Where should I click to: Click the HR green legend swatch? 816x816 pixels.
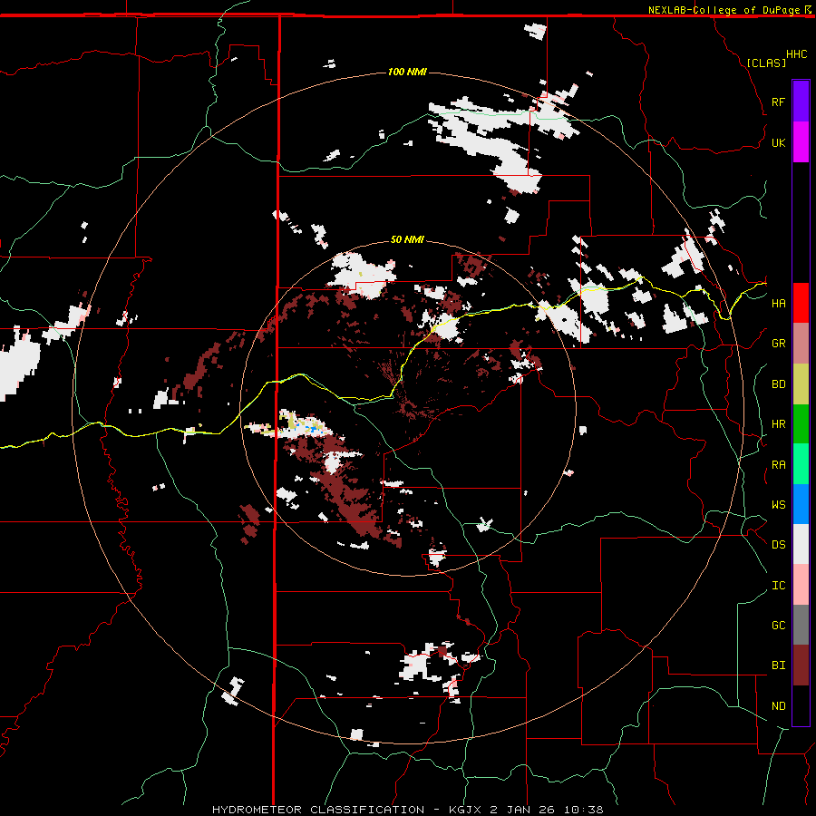click(801, 424)
